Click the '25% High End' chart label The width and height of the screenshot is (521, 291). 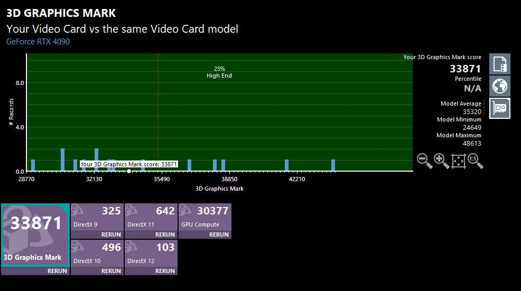tap(219, 72)
